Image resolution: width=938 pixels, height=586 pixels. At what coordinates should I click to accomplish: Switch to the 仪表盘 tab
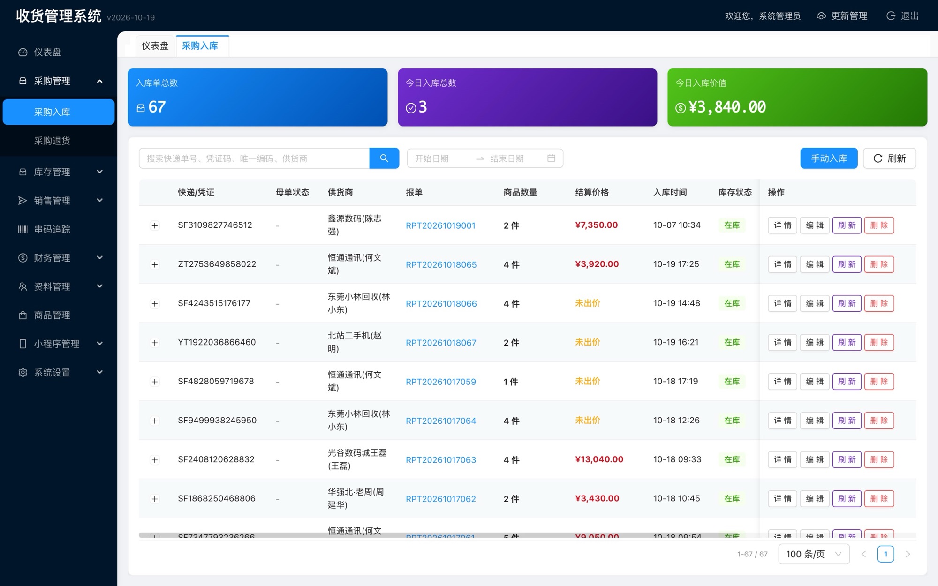(155, 45)
